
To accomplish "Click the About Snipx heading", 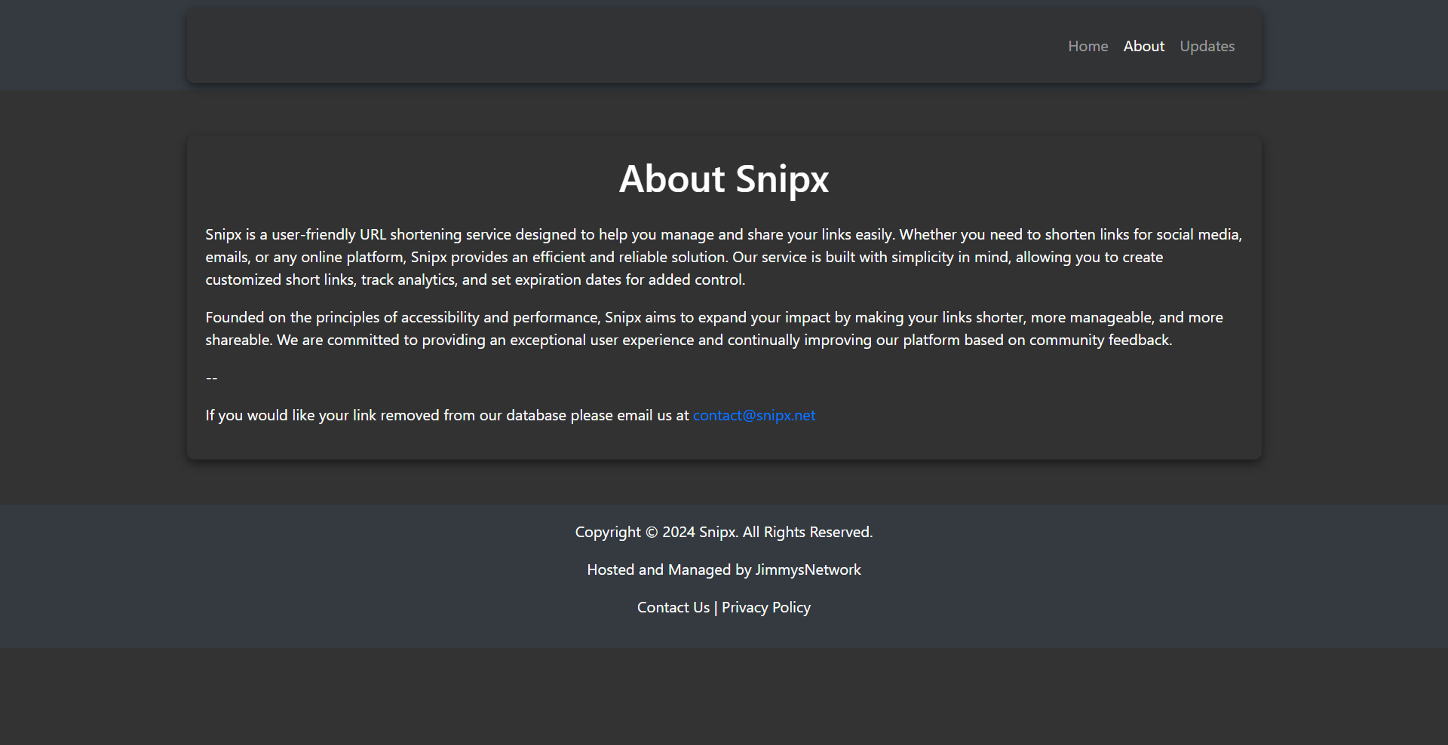I will [x=723, y=179].
